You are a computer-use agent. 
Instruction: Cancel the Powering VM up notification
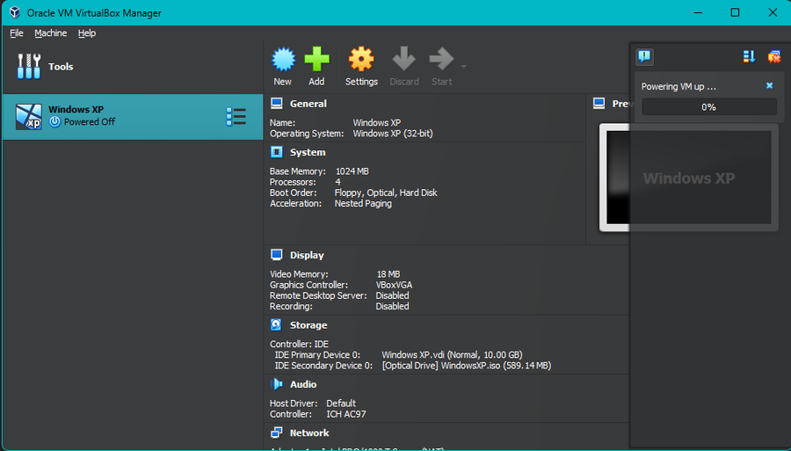[x=769, y=86]
